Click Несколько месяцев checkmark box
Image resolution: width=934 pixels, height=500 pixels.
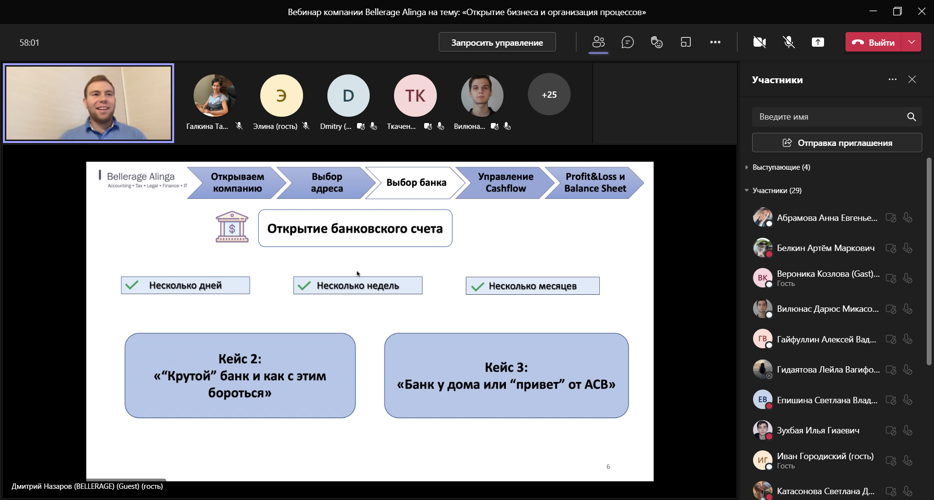click(533, 286)
